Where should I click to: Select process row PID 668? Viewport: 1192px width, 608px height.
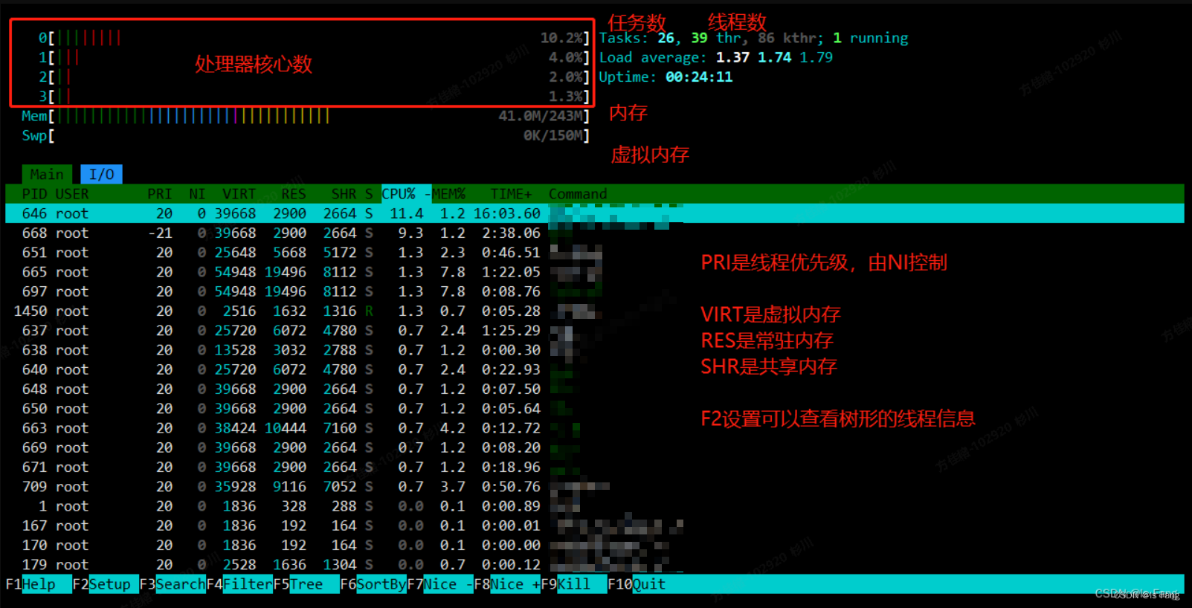coord(595,233)
